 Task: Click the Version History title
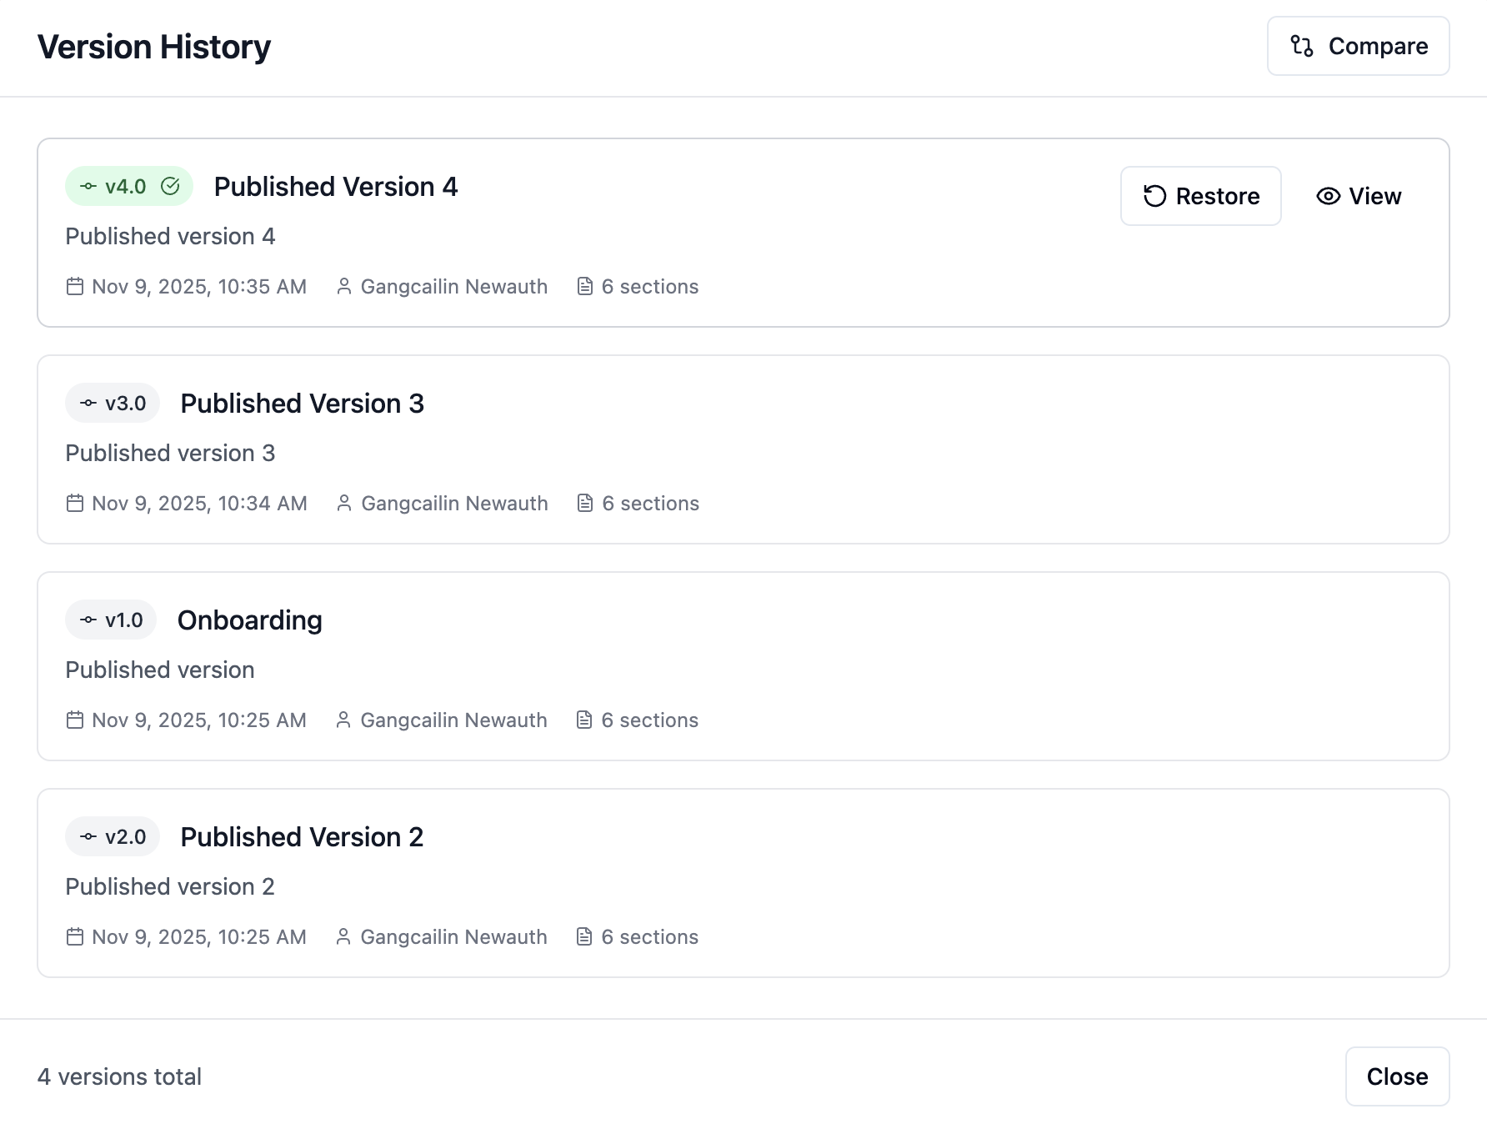pos(153,47)
